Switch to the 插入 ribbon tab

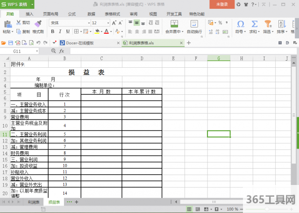29,14
